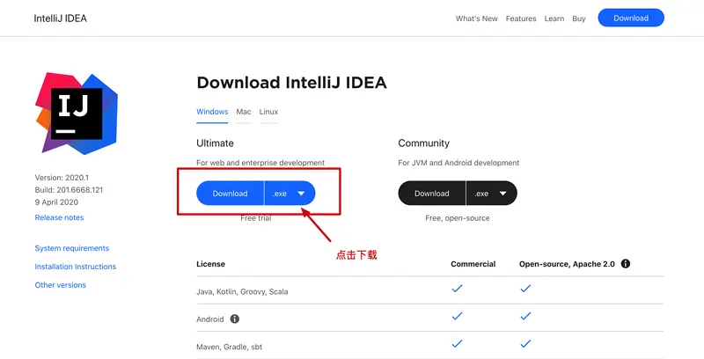Download the Ultimate edition

(x=230, y=194)
